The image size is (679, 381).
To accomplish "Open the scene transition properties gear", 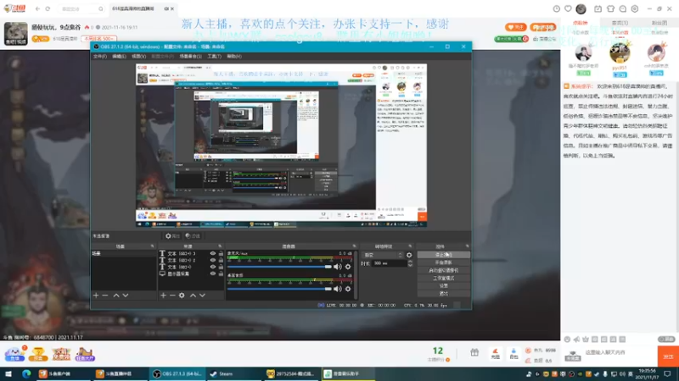I will point(409,255).
